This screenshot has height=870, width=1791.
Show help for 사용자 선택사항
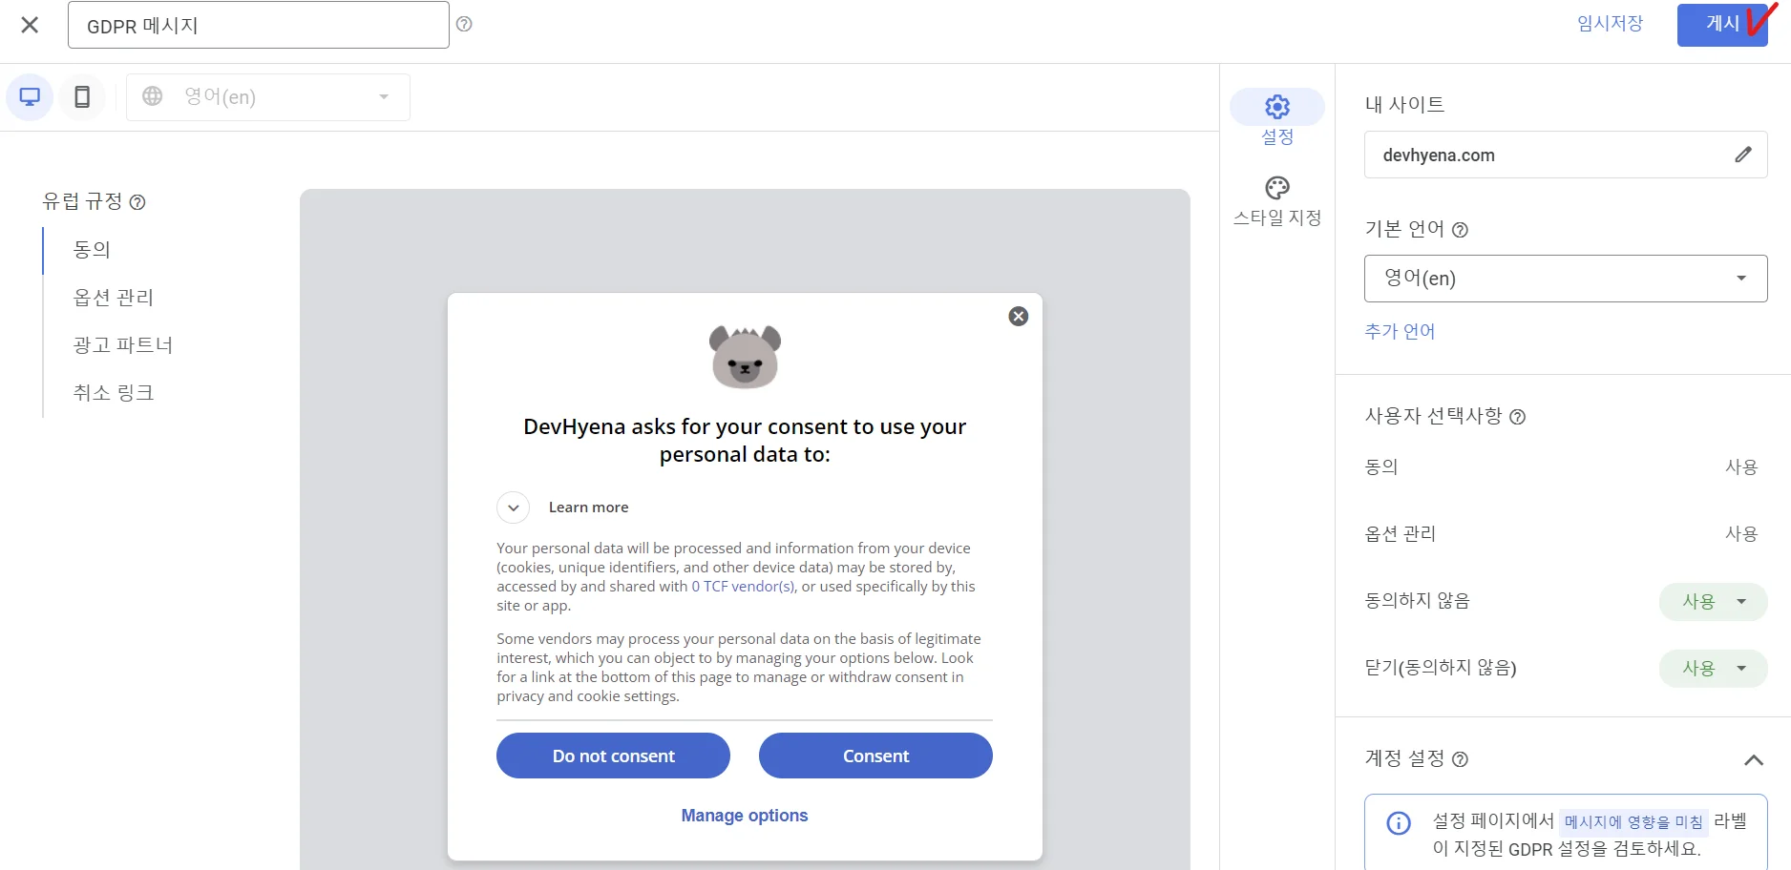point(1517,417)
